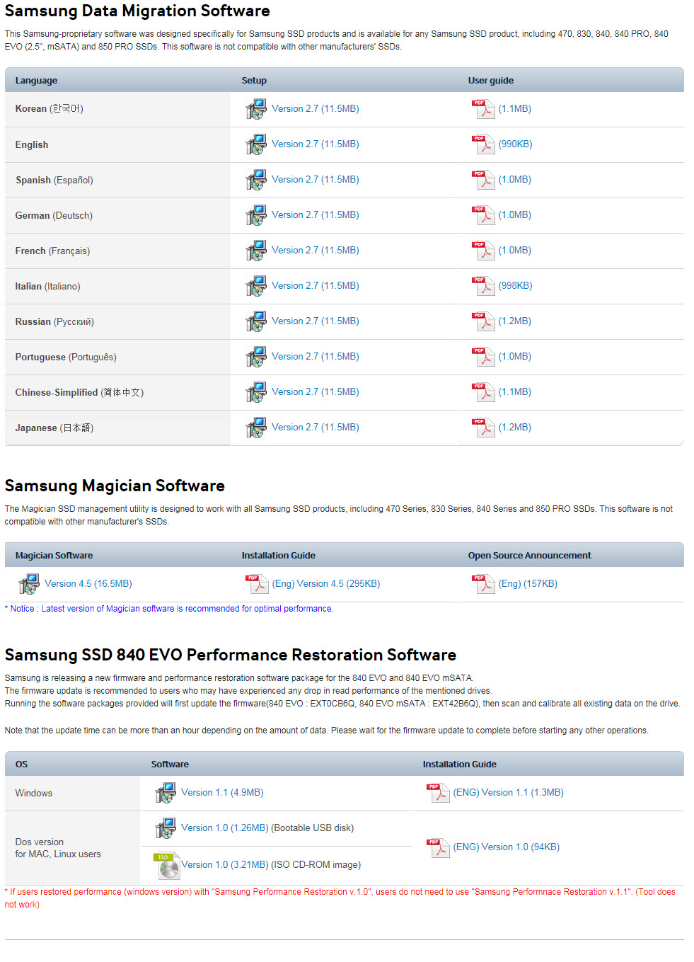
Task: Click the Open Source Announcement column header
Action: 530,556
